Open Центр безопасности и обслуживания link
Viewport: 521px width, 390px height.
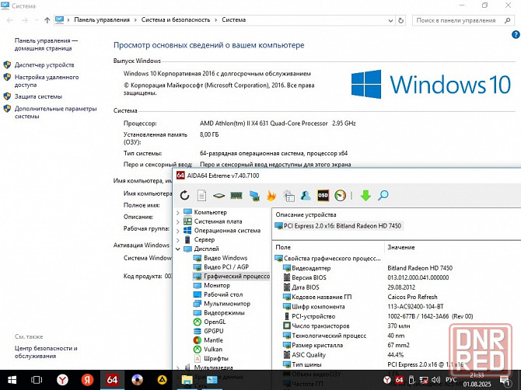(46, 352)
